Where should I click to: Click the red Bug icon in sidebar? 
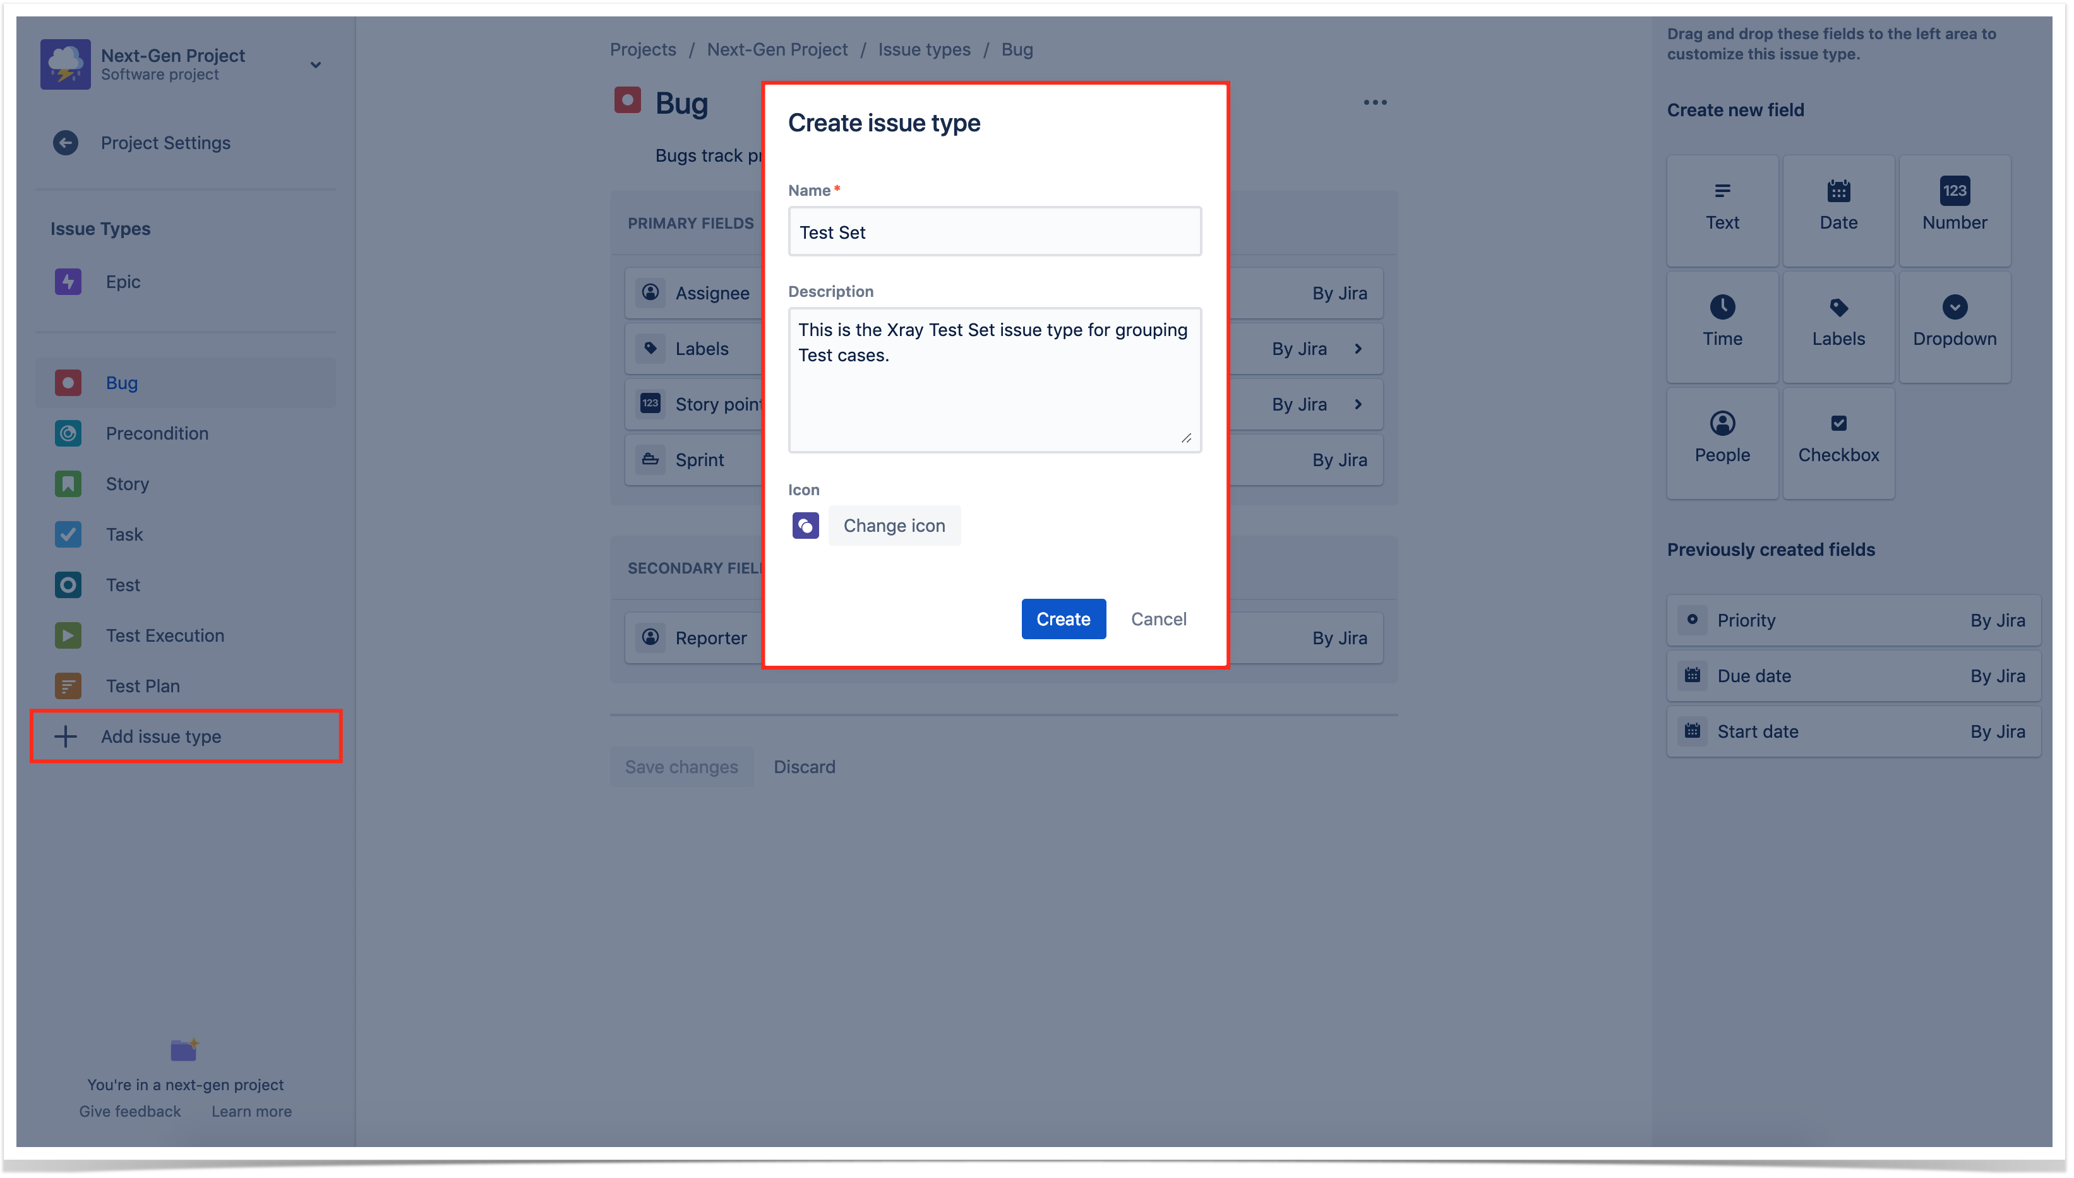tap(68, 383)
